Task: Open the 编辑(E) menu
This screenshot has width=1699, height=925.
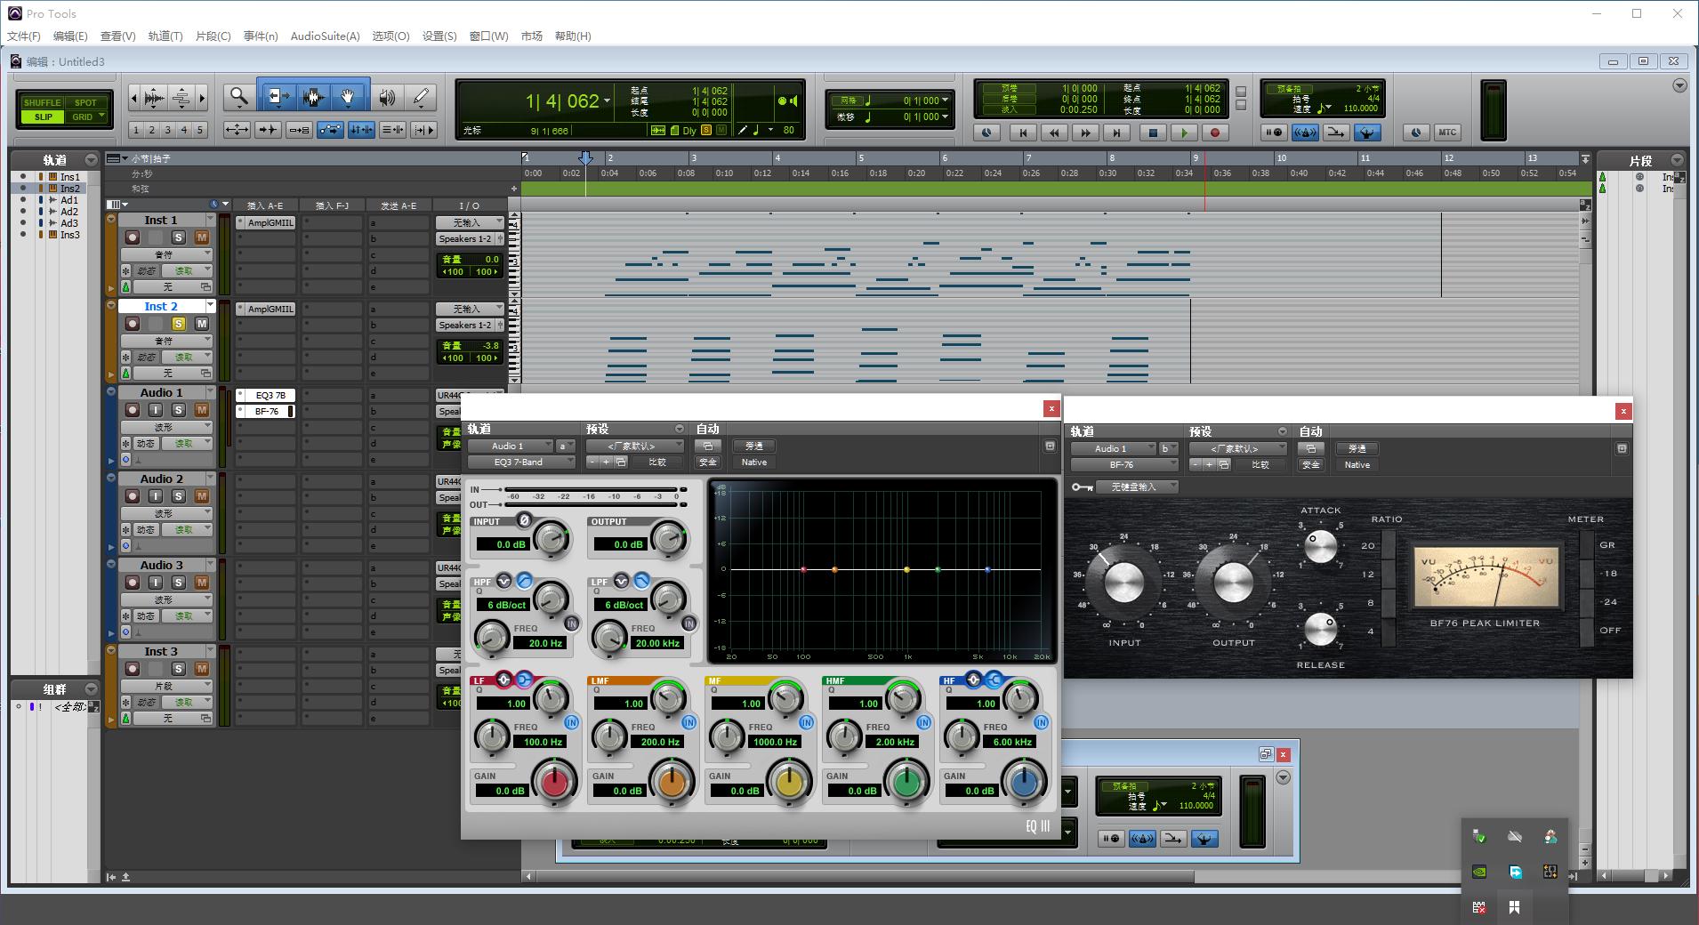Action: [x=70, y=36]
